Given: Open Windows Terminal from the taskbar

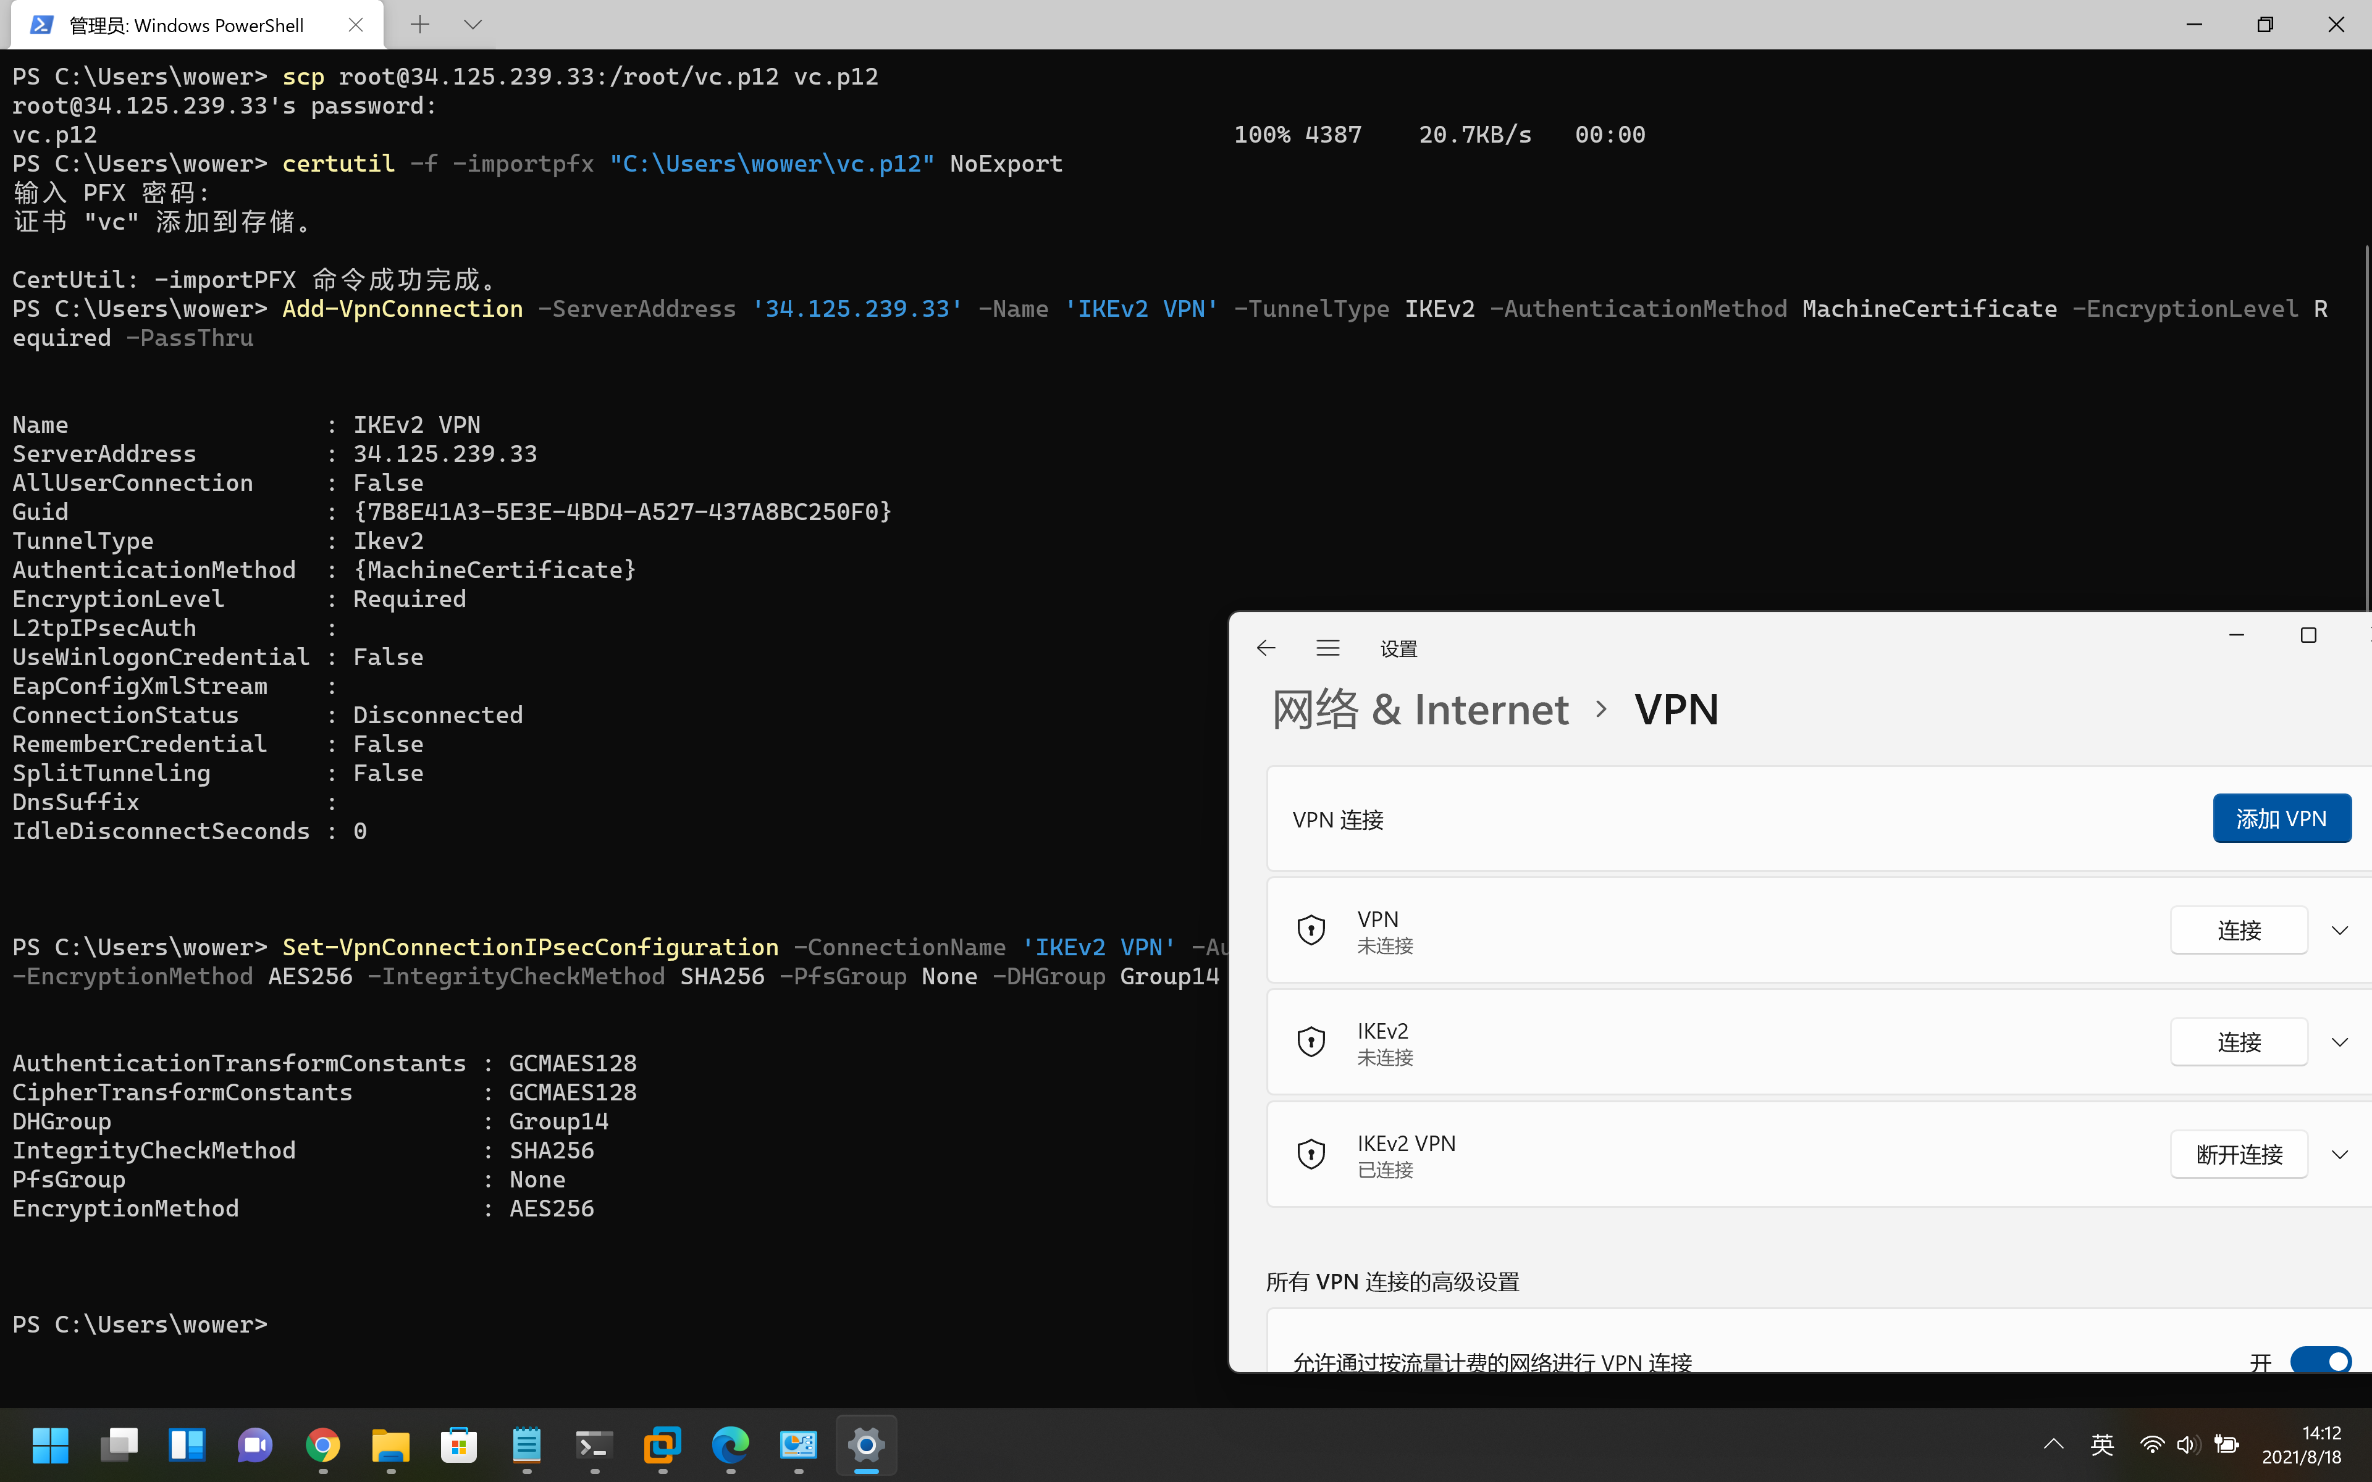Looking at the screenshot, I should (x=594, y=1447).
